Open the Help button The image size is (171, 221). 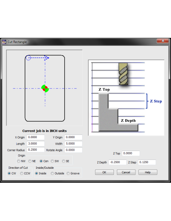coord(148,172)
